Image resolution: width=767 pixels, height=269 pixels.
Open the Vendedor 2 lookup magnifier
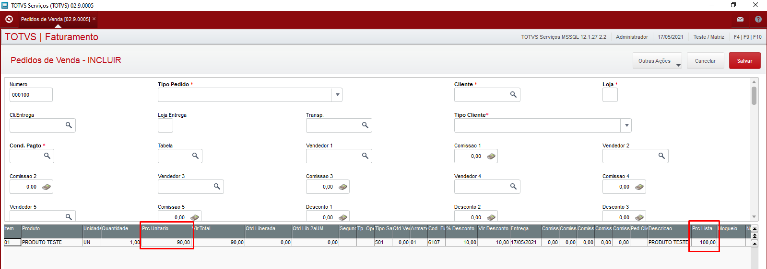[x=661, y=156]
